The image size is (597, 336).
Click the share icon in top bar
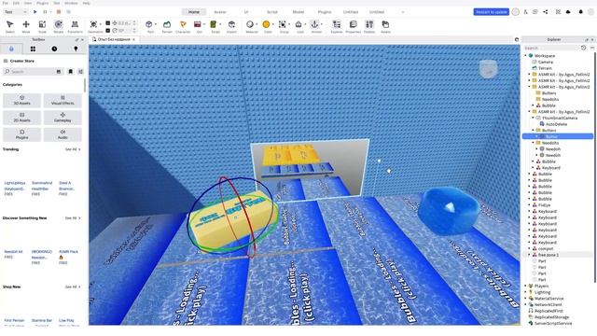pos(545,12)
